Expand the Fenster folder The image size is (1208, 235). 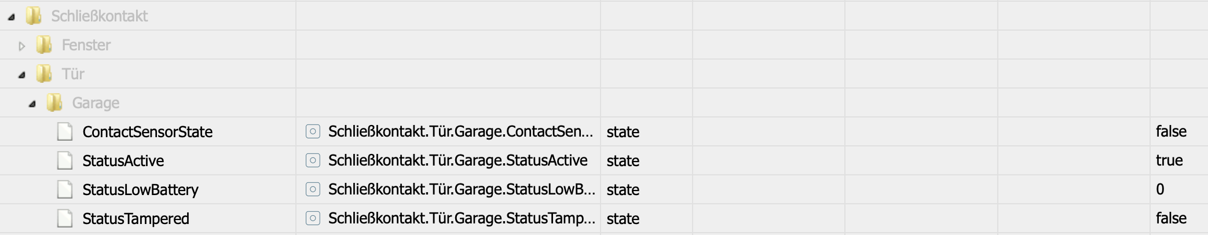(x=22, y=46)
